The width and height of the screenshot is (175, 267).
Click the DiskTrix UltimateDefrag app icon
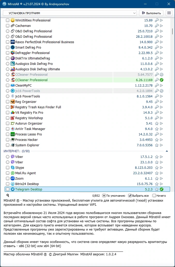[x=12, y=58]
